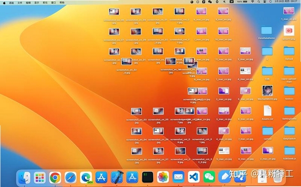Select the Upload folder on desktop

[x=289, y=51]
